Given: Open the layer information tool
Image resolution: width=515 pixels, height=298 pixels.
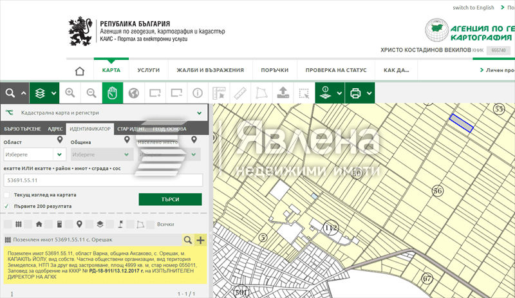Looking at the screenshot, I should (325, 93).
